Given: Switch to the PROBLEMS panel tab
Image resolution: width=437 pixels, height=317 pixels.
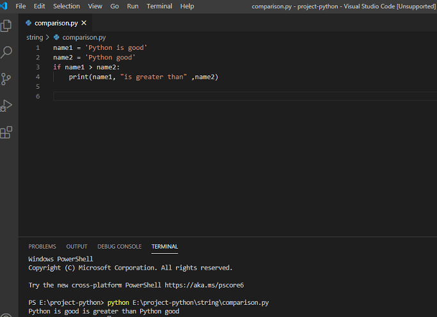Looking at the screenshot, I should point(42,247).
